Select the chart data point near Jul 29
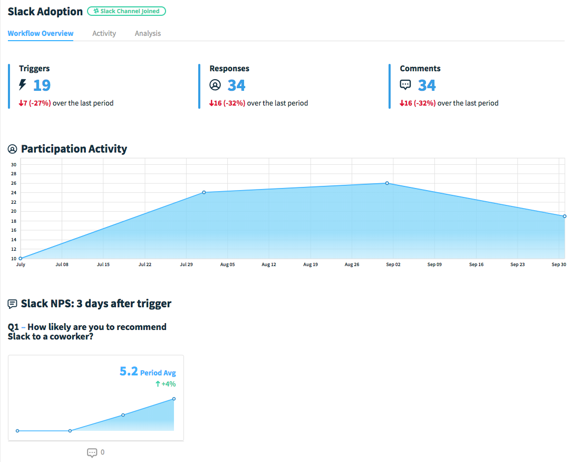This screenshot has height=462, width=572. tap(204, 192)
